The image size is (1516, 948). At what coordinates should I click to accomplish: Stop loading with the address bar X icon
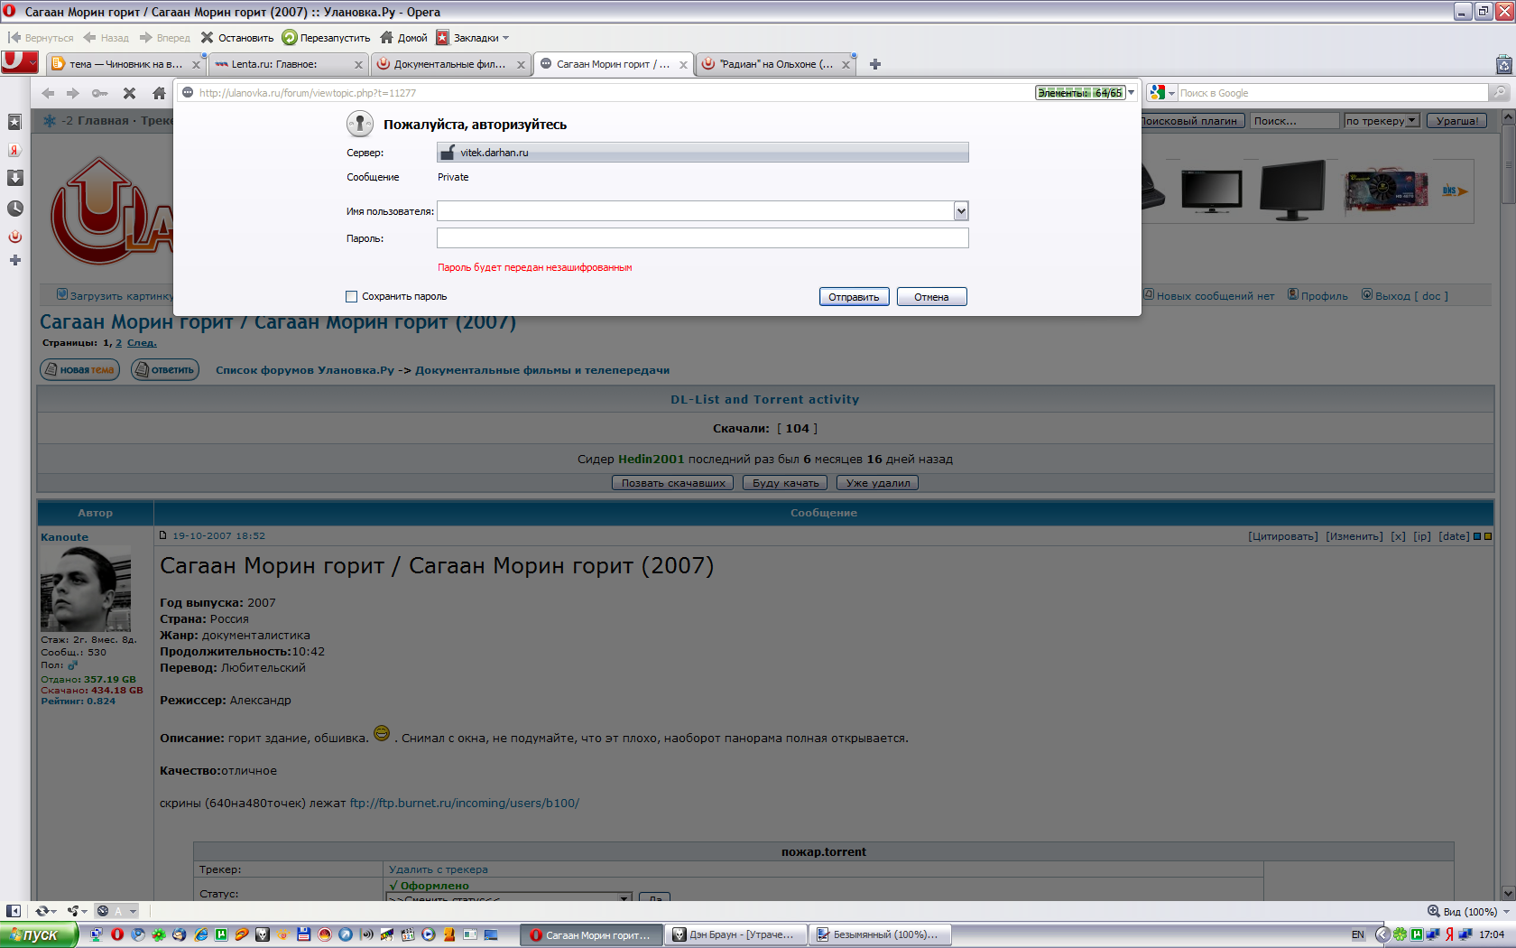[129, 93]
